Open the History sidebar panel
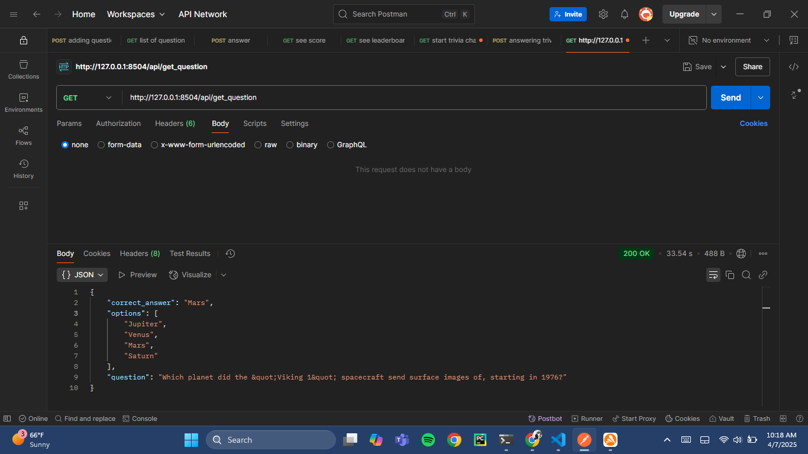 coord(24,168)
